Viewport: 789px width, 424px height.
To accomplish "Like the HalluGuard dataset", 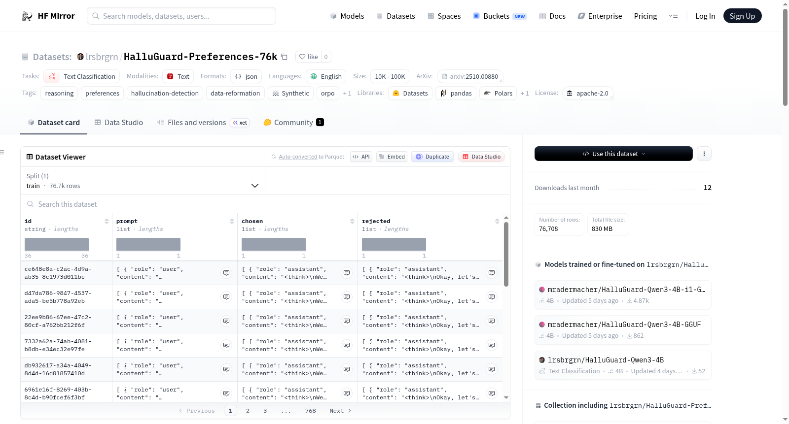I will tap(309, 57).
